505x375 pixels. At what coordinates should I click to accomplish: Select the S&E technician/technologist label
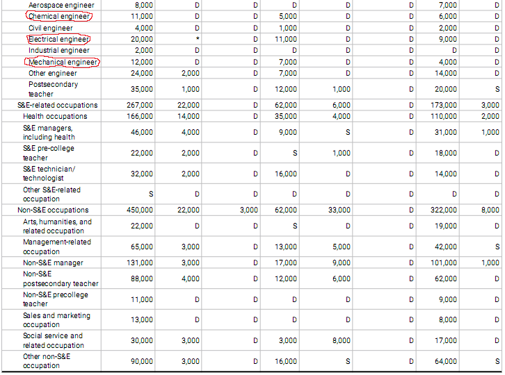pos(49,174)
